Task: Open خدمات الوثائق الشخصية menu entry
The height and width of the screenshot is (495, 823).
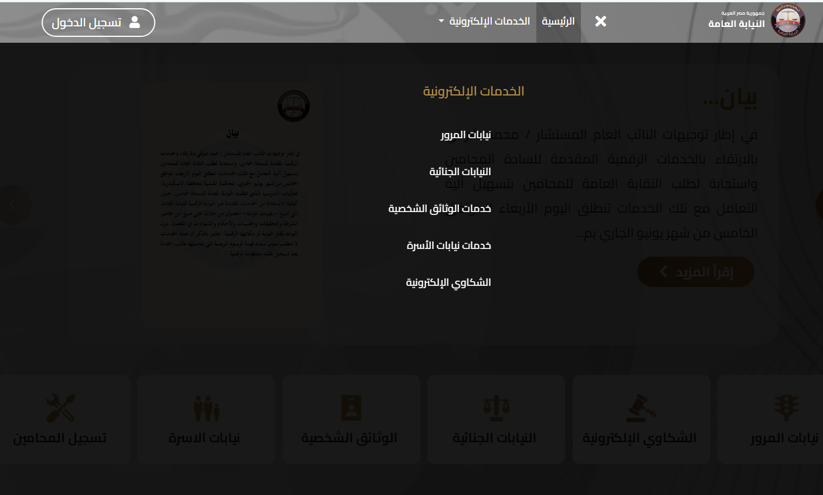Action: click(x=440, y=209)
